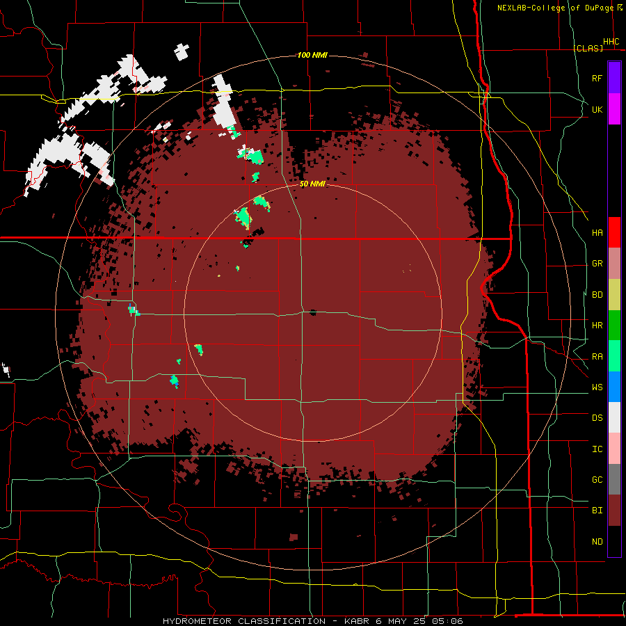The image size is (626, 626).
Task: Click the RF legend label
Action: (x=597, y=79)
